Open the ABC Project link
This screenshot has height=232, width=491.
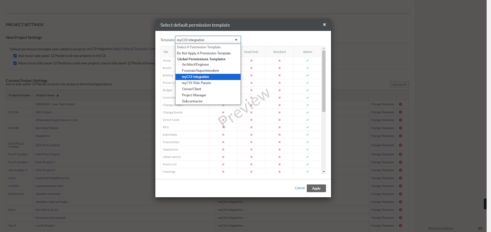pyautogui.click(x=44, y=112)
